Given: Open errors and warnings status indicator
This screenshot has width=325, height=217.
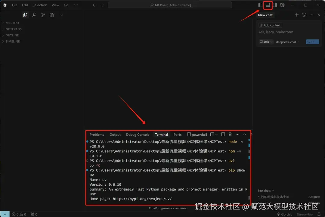Looking at the screenshot, I should (x=19, y=214).
